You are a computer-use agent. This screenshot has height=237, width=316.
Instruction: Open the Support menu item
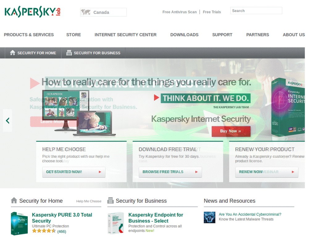(222, 35)
